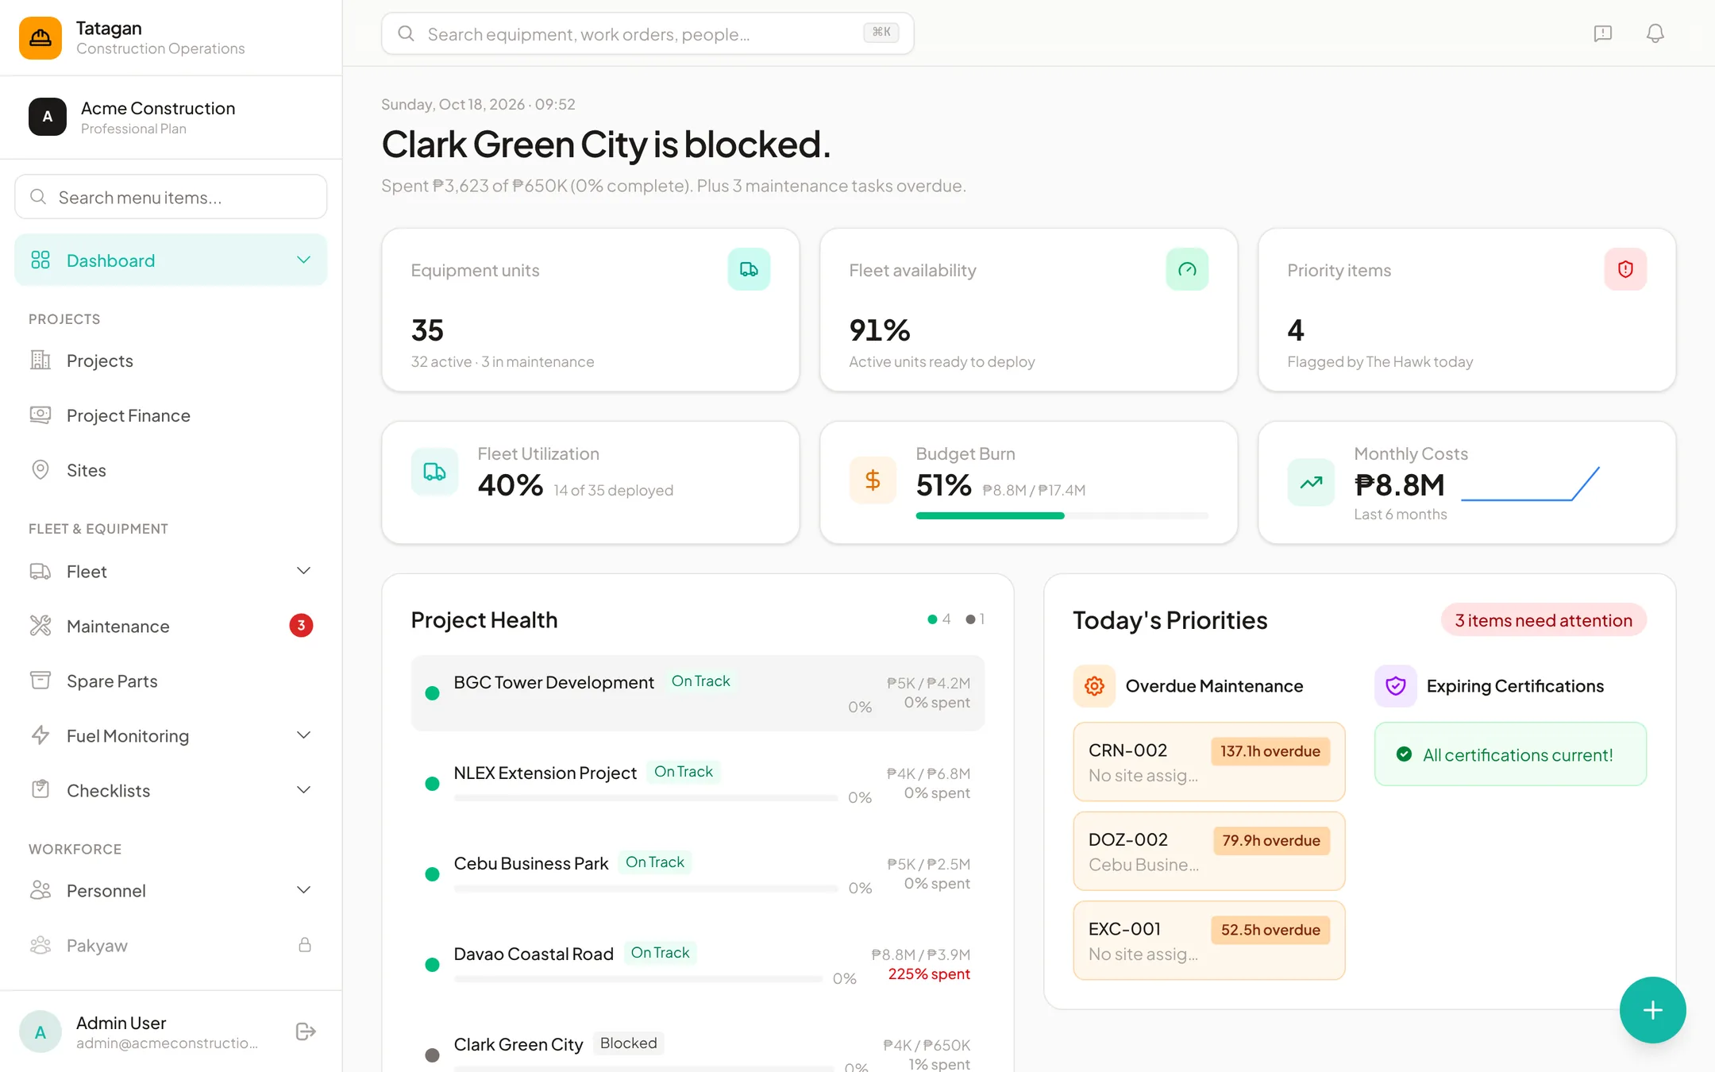
Task: Click the 3 items need attention badge
Action: pos(1543,620)
